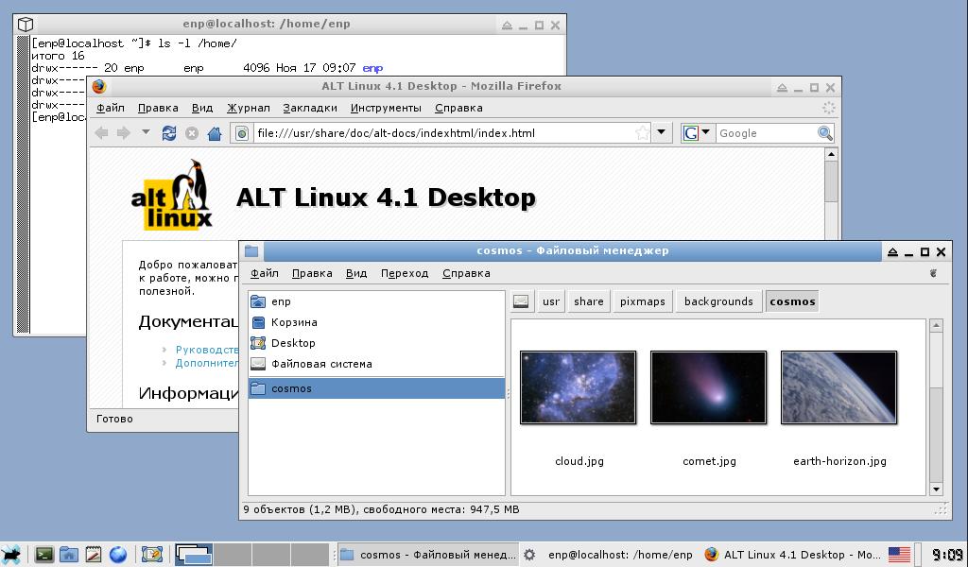This screenshot has width=968, height=567.
Task: Open file manager Правка menu
Action: click(312, 273)
